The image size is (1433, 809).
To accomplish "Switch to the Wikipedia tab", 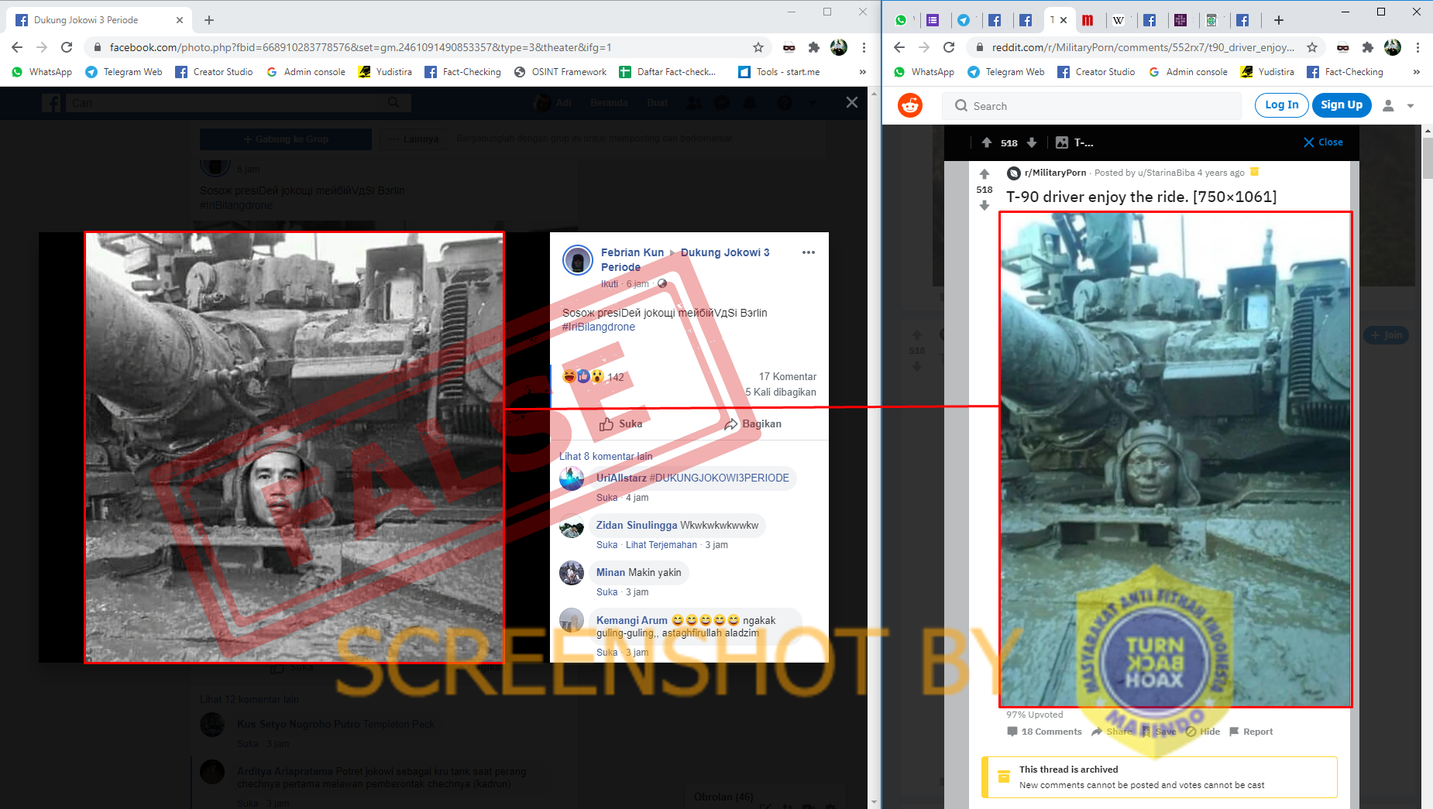I will tap(1119, 20).
